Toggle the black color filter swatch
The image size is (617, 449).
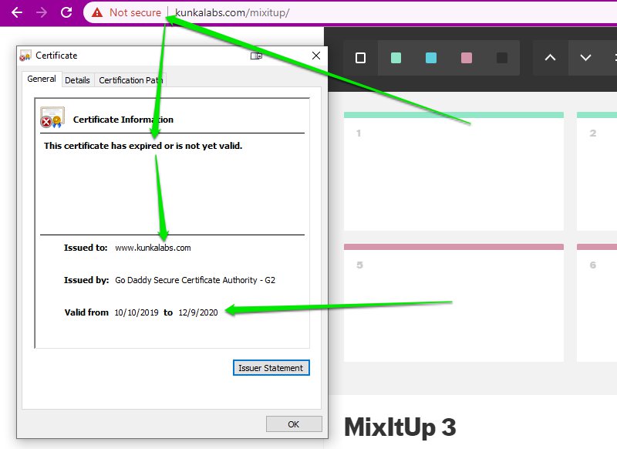click(502, 58)
